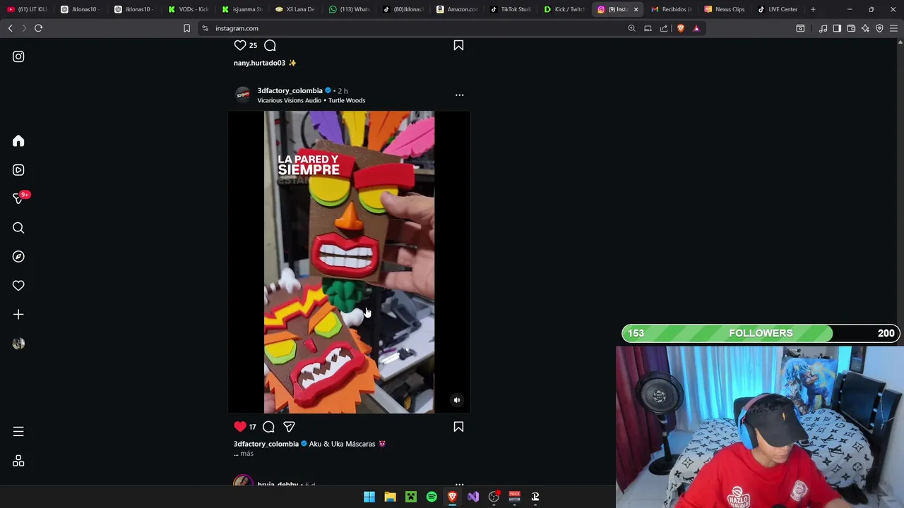View the 17 likes count
904x508 pixels.
click(x=252, y=427)
